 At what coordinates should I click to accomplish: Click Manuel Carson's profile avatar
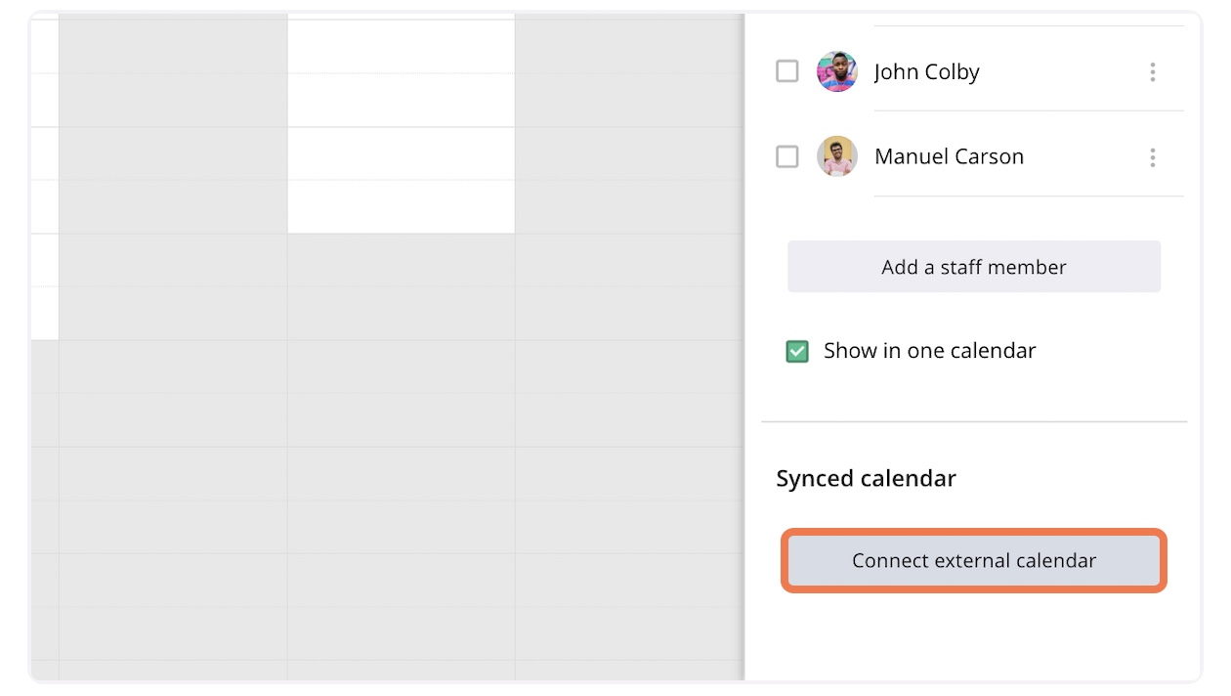pos(837,156)
